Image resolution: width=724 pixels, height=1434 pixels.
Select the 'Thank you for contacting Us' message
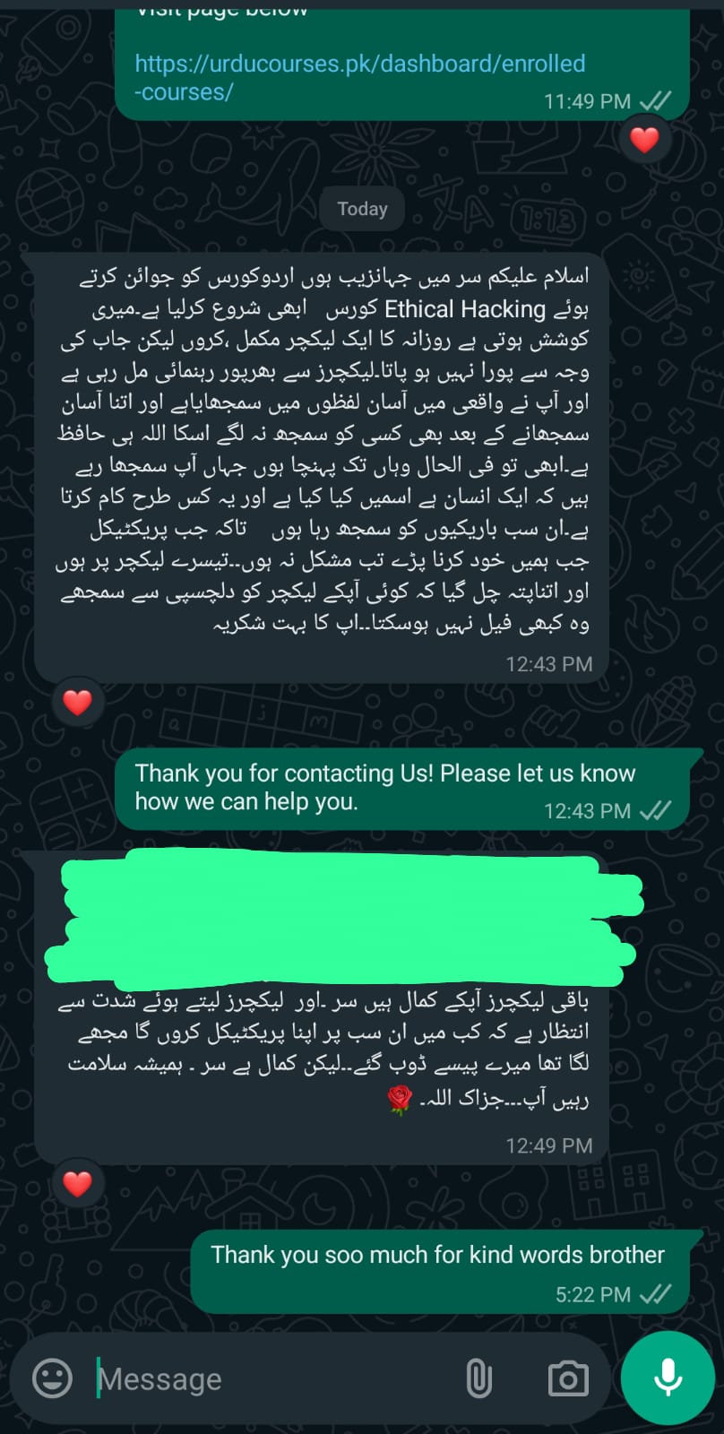tap(402, 788)
